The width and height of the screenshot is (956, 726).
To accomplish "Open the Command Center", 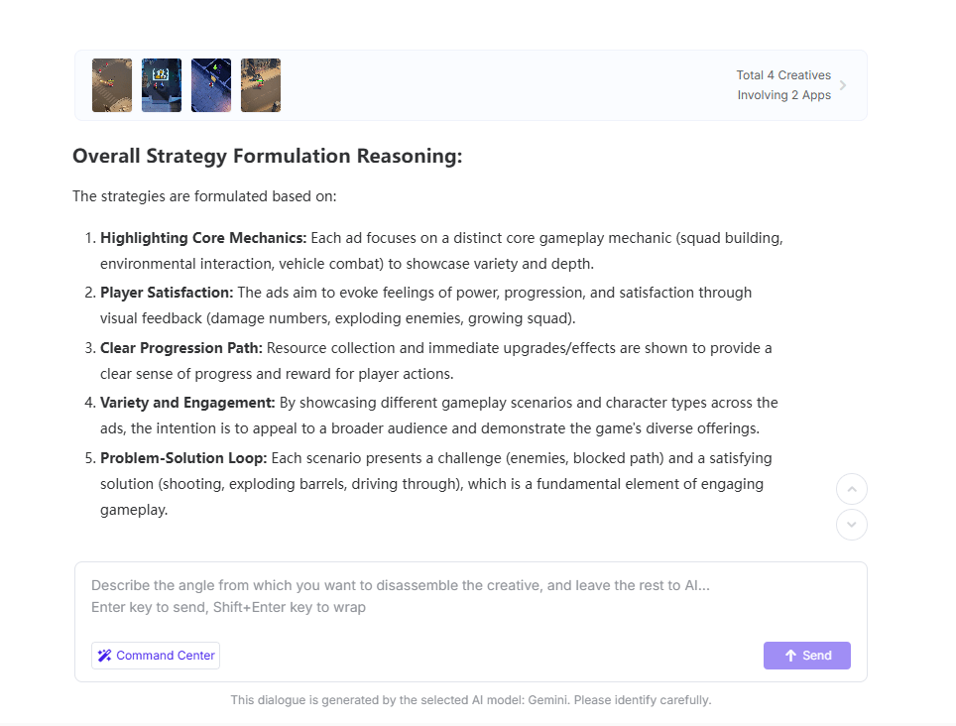I will [x=156, y=656].
